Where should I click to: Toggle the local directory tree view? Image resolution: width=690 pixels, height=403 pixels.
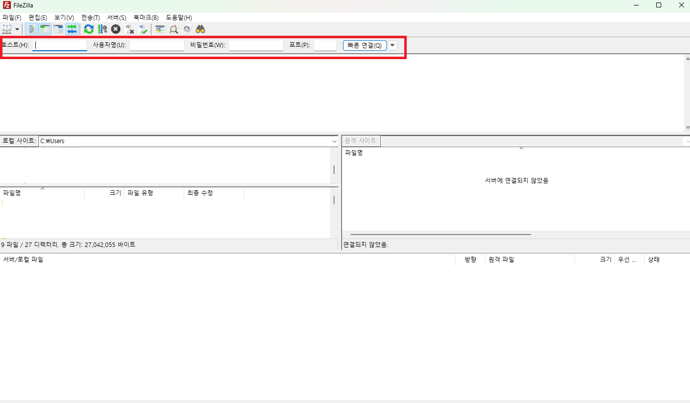45,29
